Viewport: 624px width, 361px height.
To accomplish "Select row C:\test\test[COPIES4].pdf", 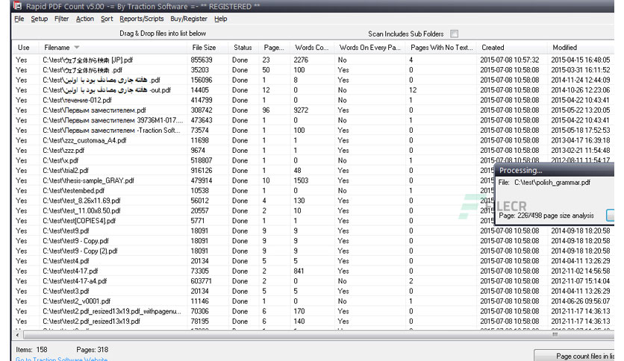I will (253, 221).
